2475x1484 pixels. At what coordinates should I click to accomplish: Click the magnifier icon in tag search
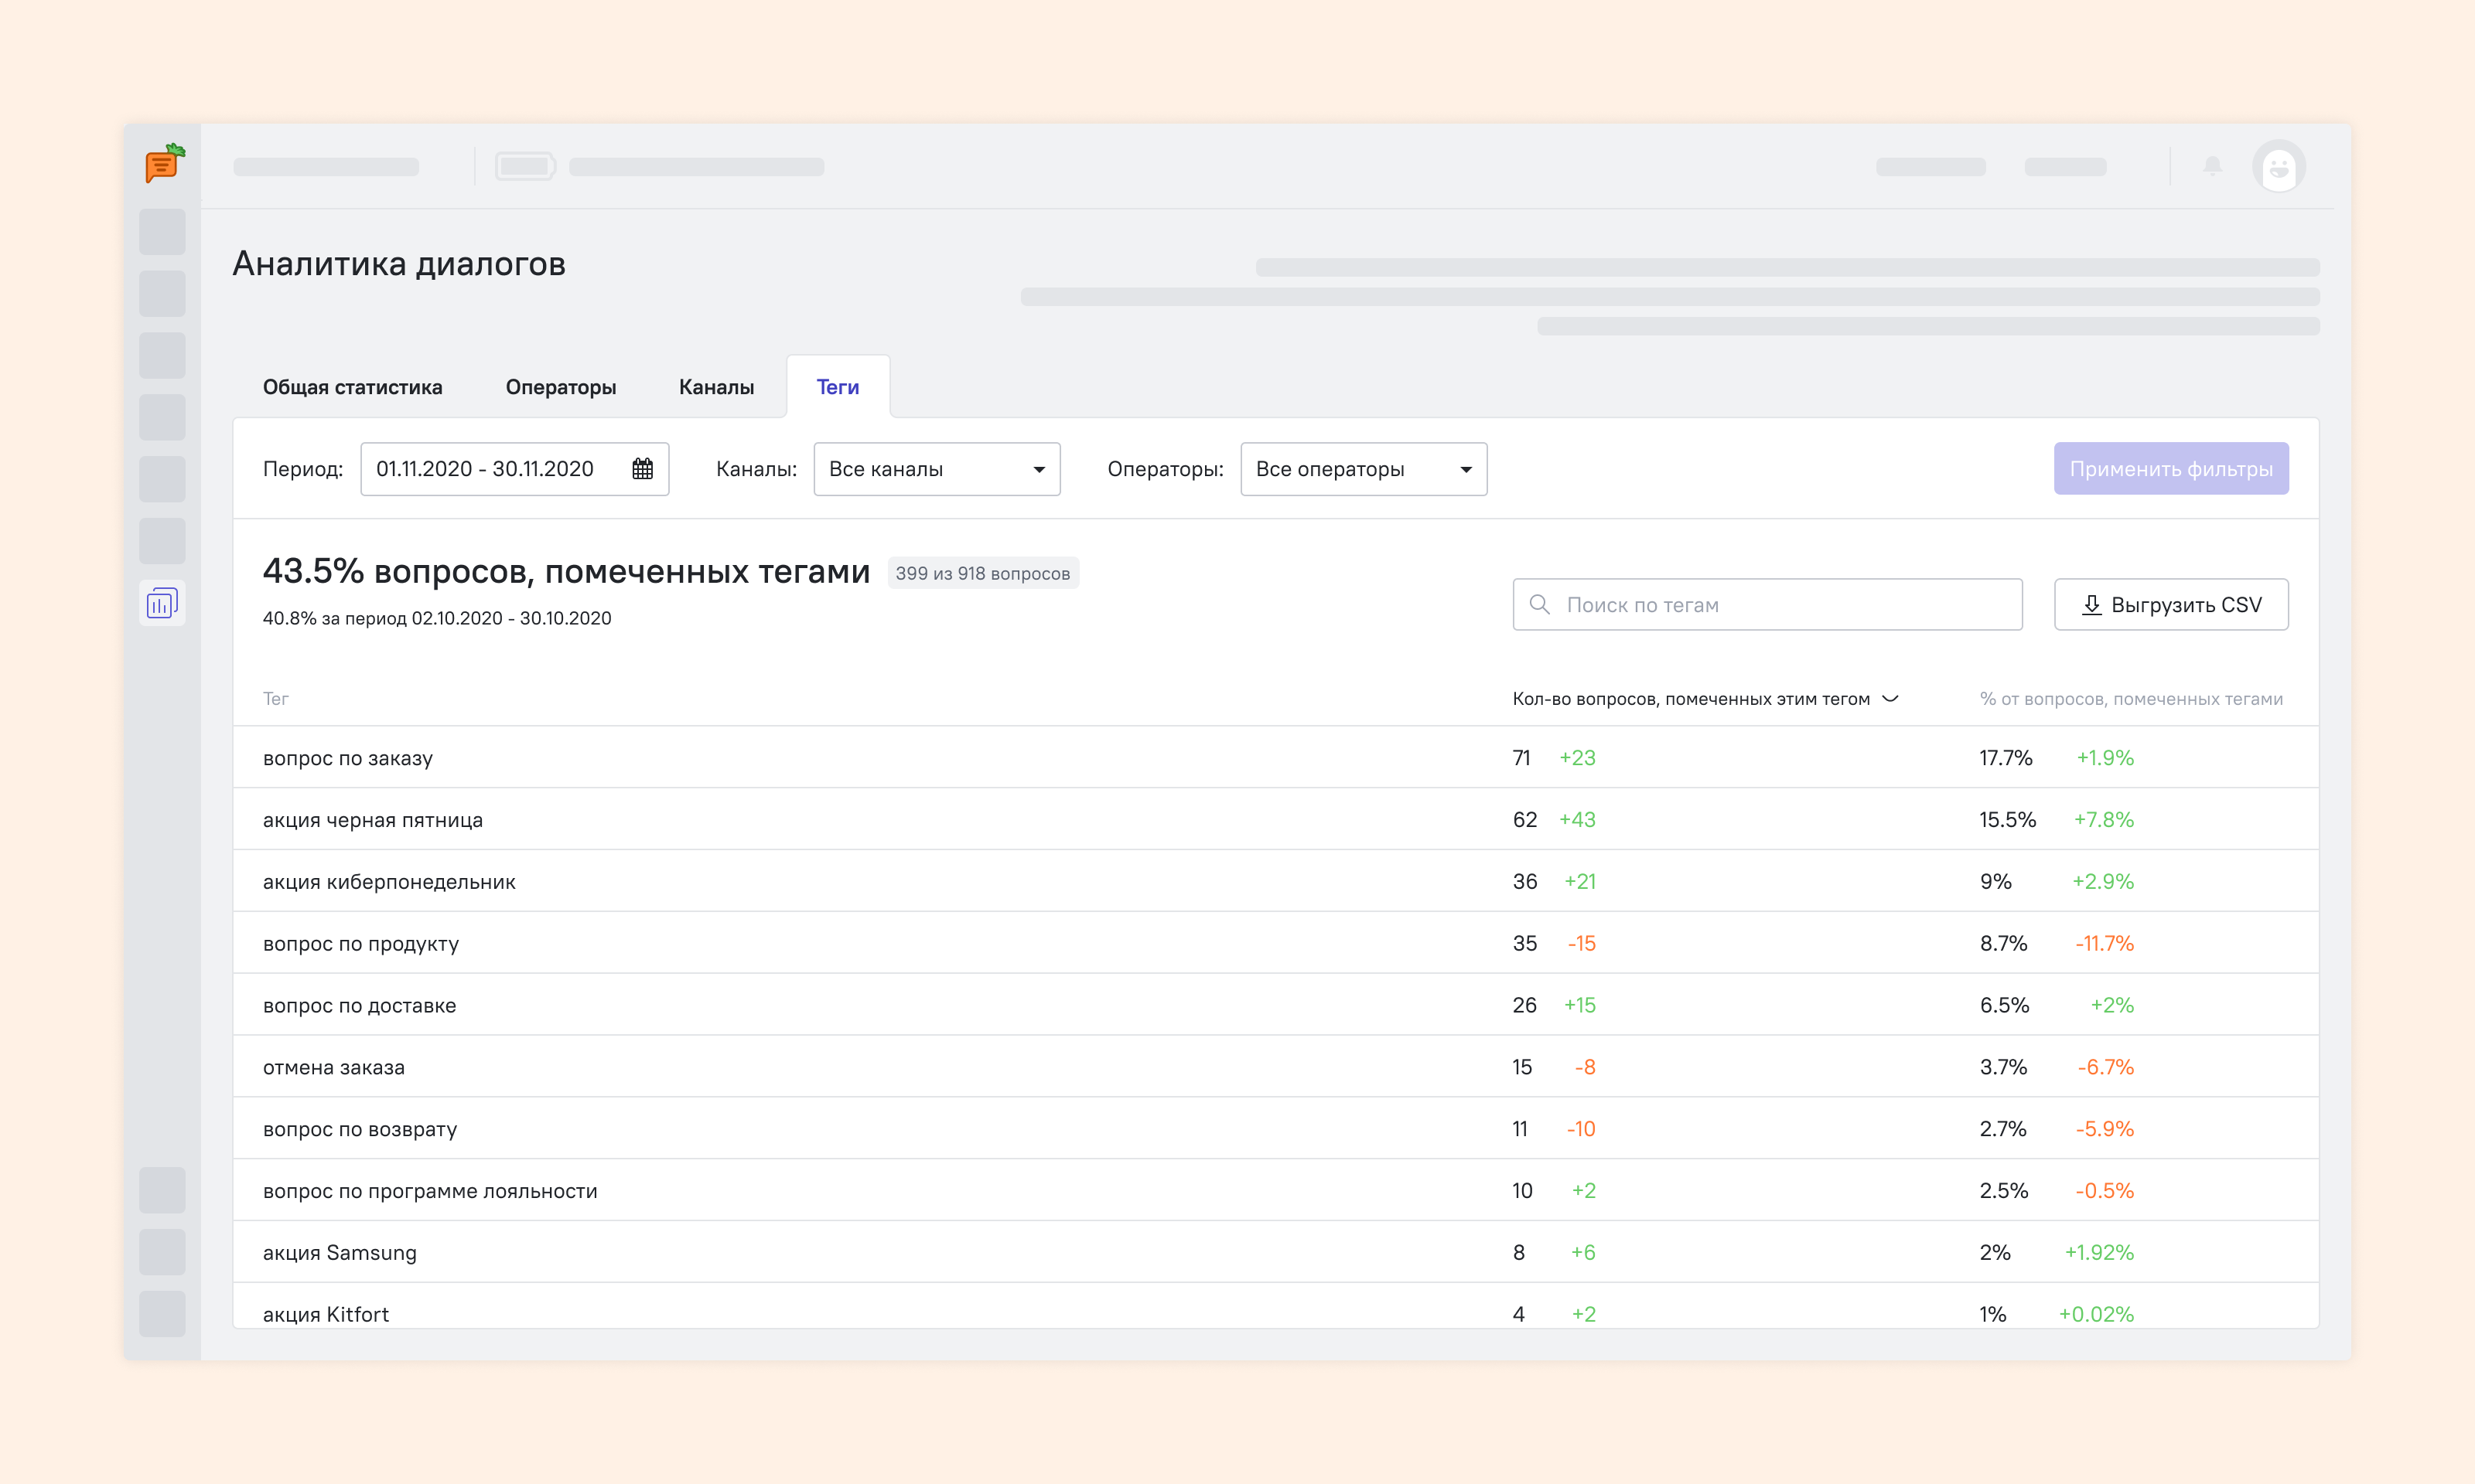coord(1541,605)
